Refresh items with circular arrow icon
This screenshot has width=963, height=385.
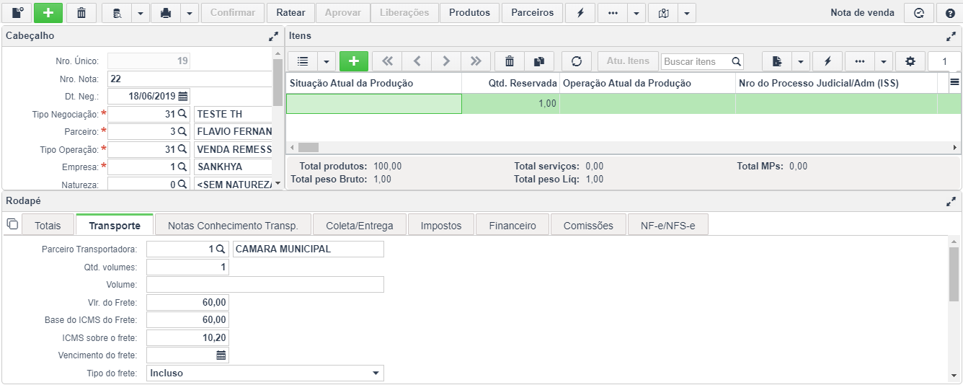576,61
